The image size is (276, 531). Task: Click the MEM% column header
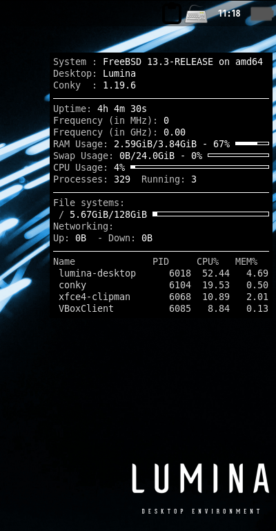[x=246, y=262]
